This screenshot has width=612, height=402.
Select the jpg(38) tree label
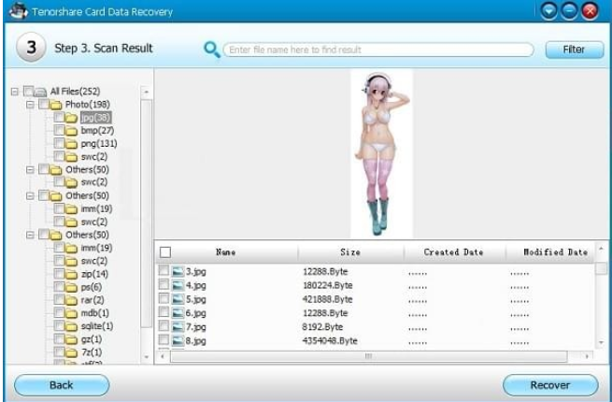pyautogui.click(x=95, y=118)
